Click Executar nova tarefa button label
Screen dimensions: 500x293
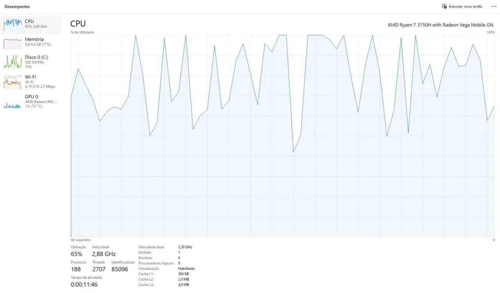pos(465,7)
